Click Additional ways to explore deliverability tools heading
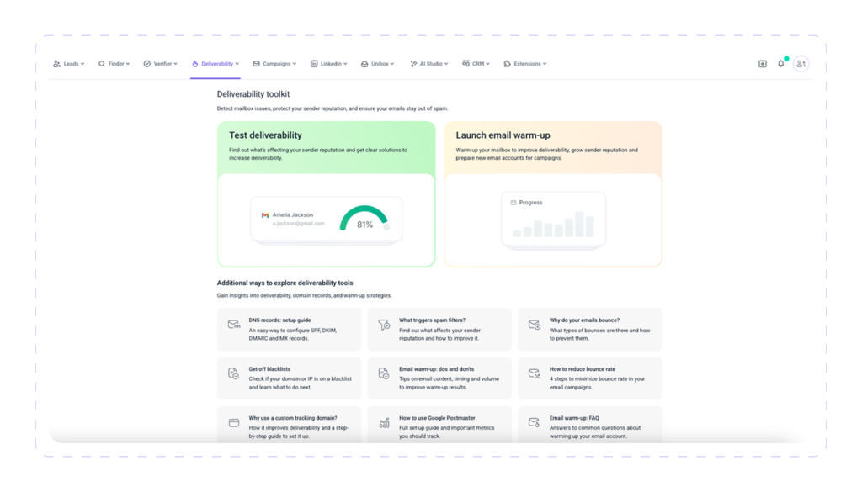Image resolution: width=862 pixels, height=492 pixels. (x=285, y=283)
